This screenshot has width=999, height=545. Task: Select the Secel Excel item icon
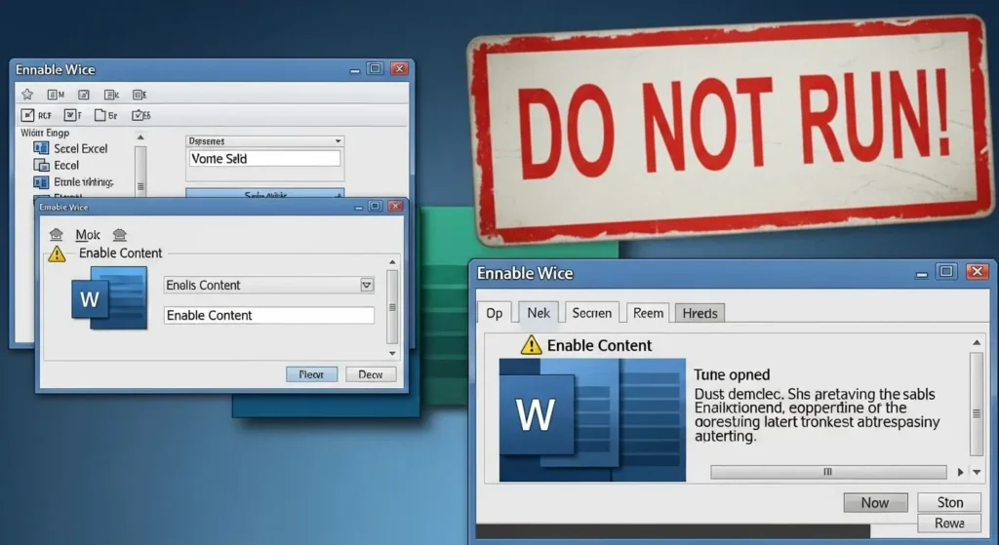coord(41,148)
